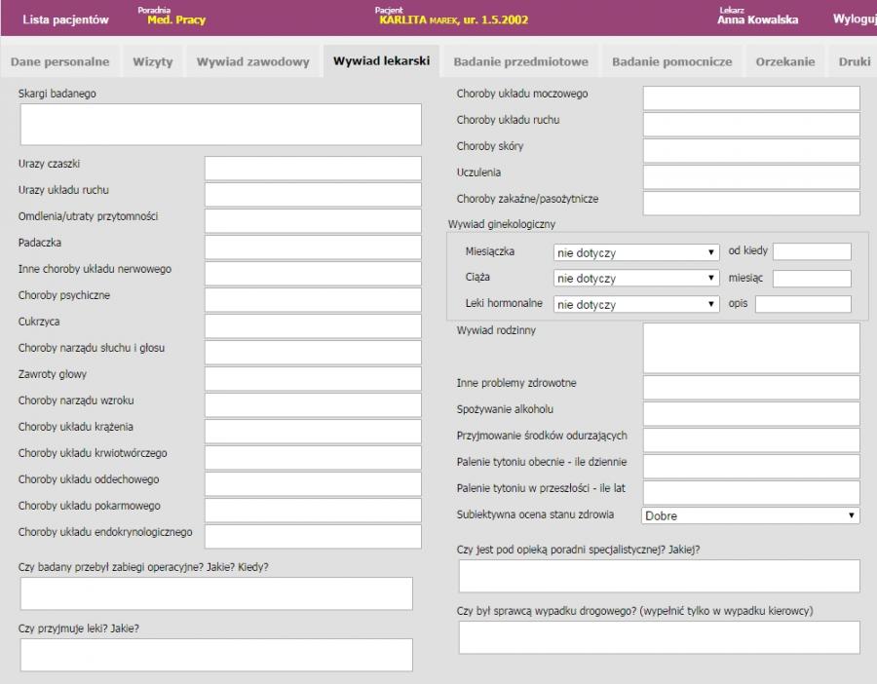The width and height of the screenshot is (877, 684).
Task: Expand the Miesiączka dropdown
Action: coord(636,252)
